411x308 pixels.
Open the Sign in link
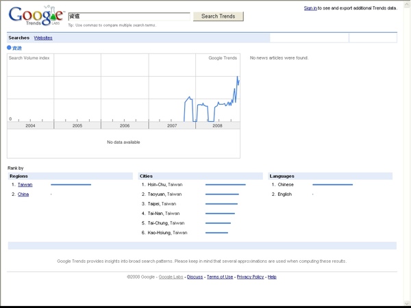coord(310,8)
